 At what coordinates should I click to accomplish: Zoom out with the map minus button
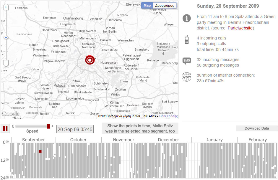pos(6,63)
